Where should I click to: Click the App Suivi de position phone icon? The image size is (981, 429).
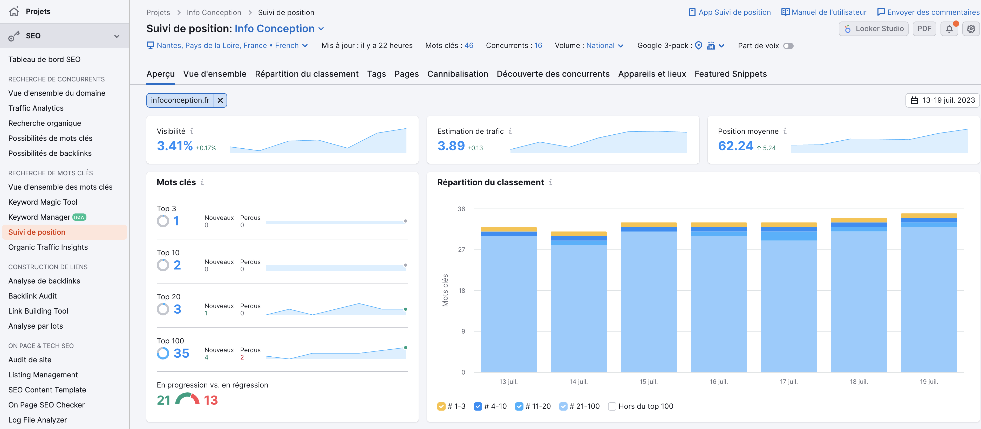point(692,12)
